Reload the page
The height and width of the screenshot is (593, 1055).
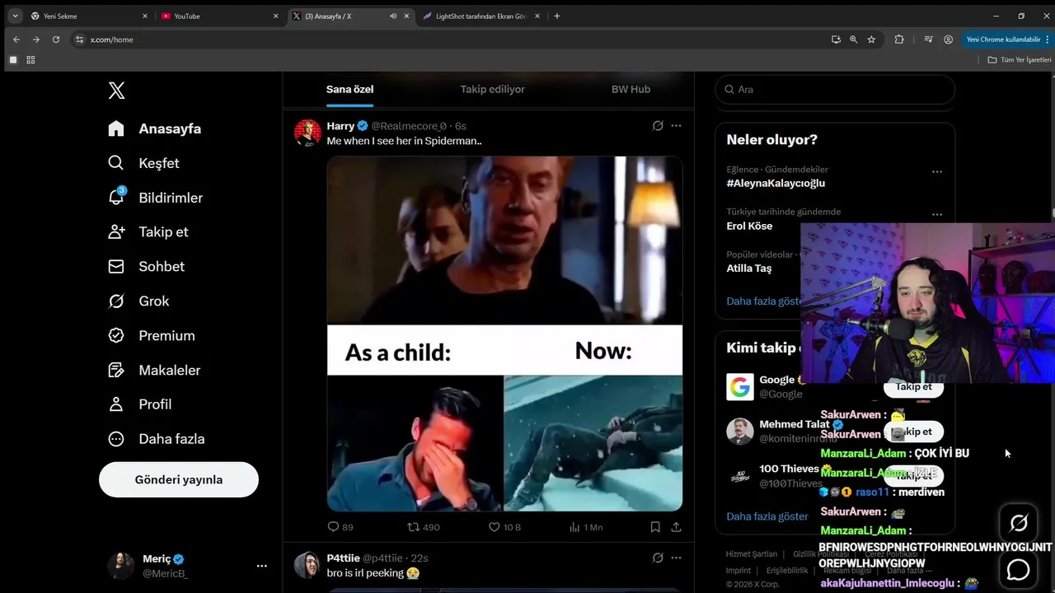56,40
